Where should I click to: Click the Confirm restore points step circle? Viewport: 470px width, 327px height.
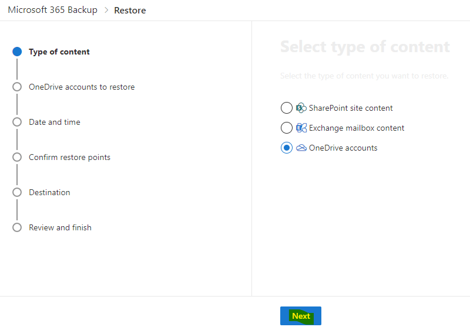pyautogui.click(x=17, y=157)
